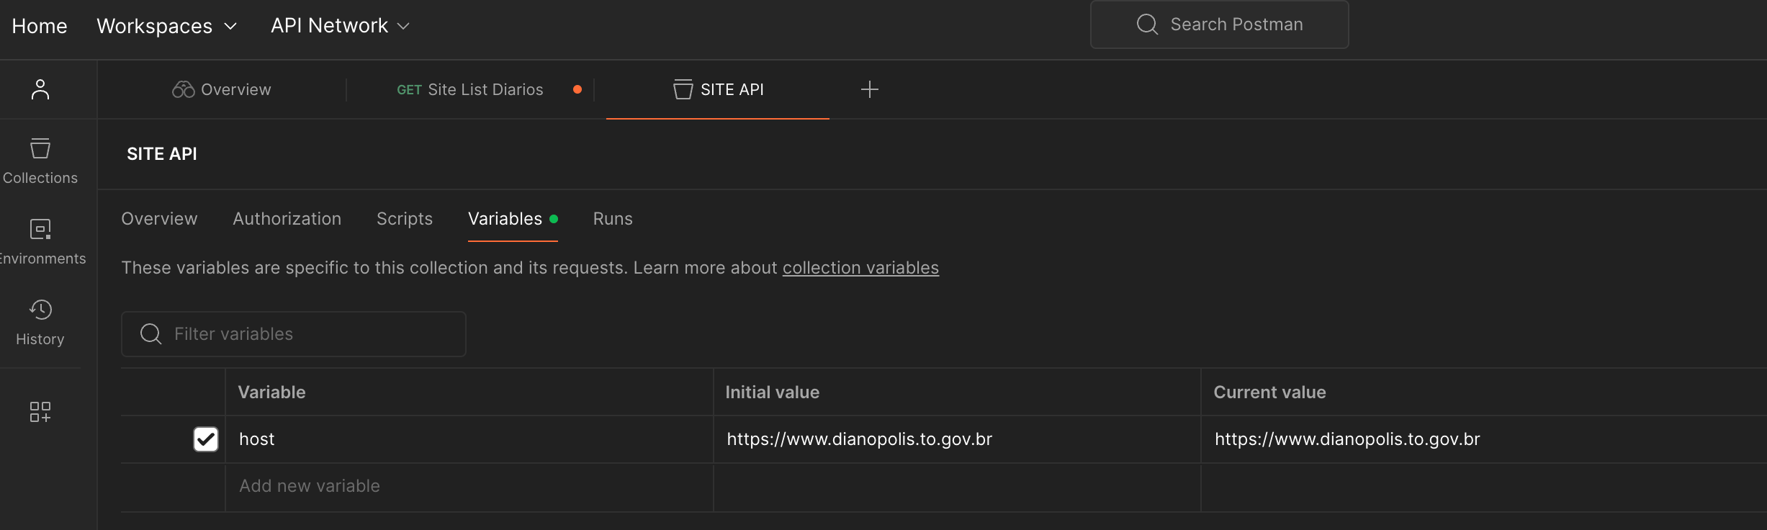Image resolution: width=1767 pixels, height=530 pixels.
Task: Switch to the Site List Diarios request tab
Action: (x=470, y=89)
